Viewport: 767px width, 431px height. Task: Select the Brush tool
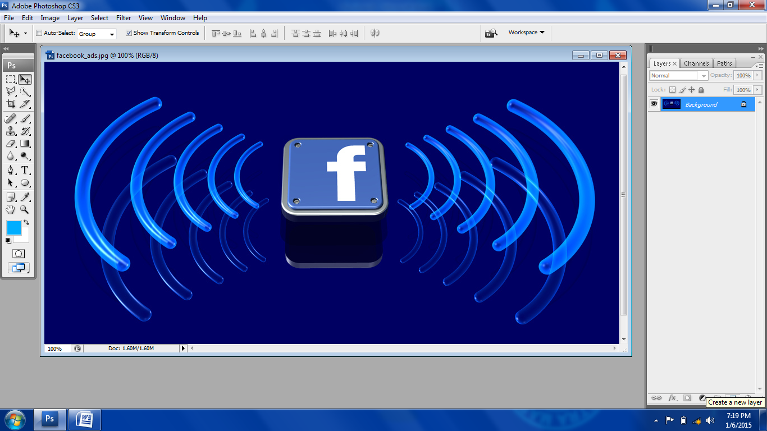(25, 119)
